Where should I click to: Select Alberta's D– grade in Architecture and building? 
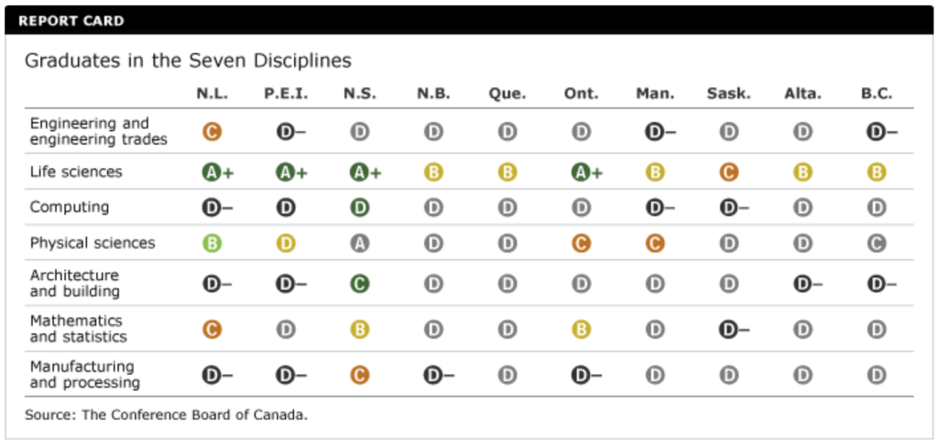click(x=807, y=284)
